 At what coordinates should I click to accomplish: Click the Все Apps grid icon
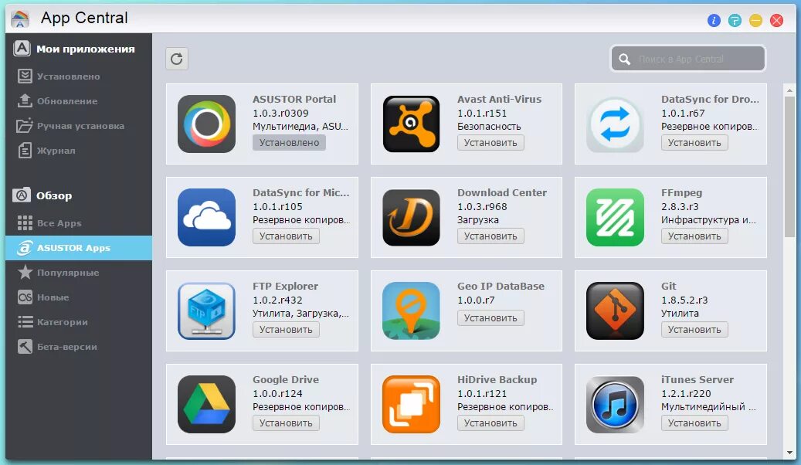tap(25, 222)
